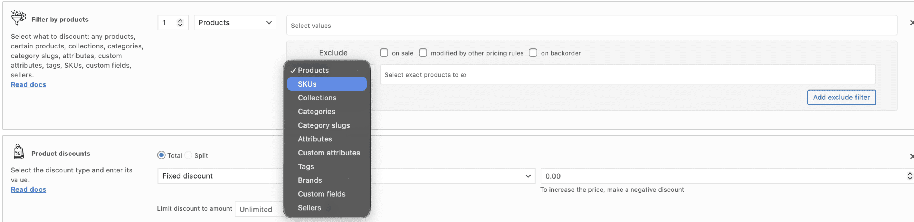This screenshot has height=222, width=914.
Task: Click the product discounts price tag icon
Action: [18, 152]
